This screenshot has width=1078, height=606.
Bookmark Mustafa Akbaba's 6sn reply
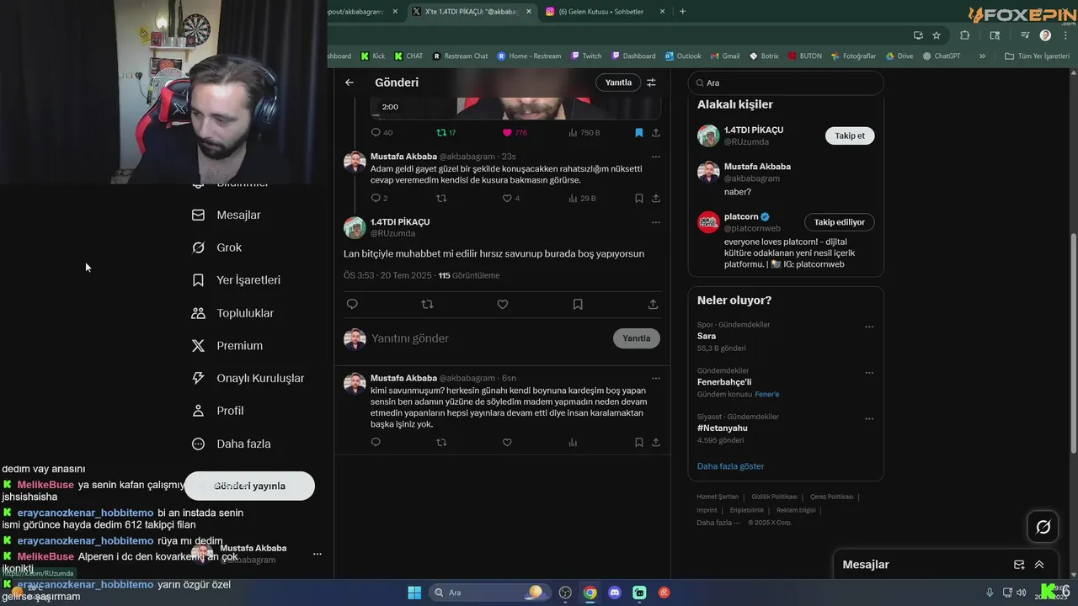point(638,442)
